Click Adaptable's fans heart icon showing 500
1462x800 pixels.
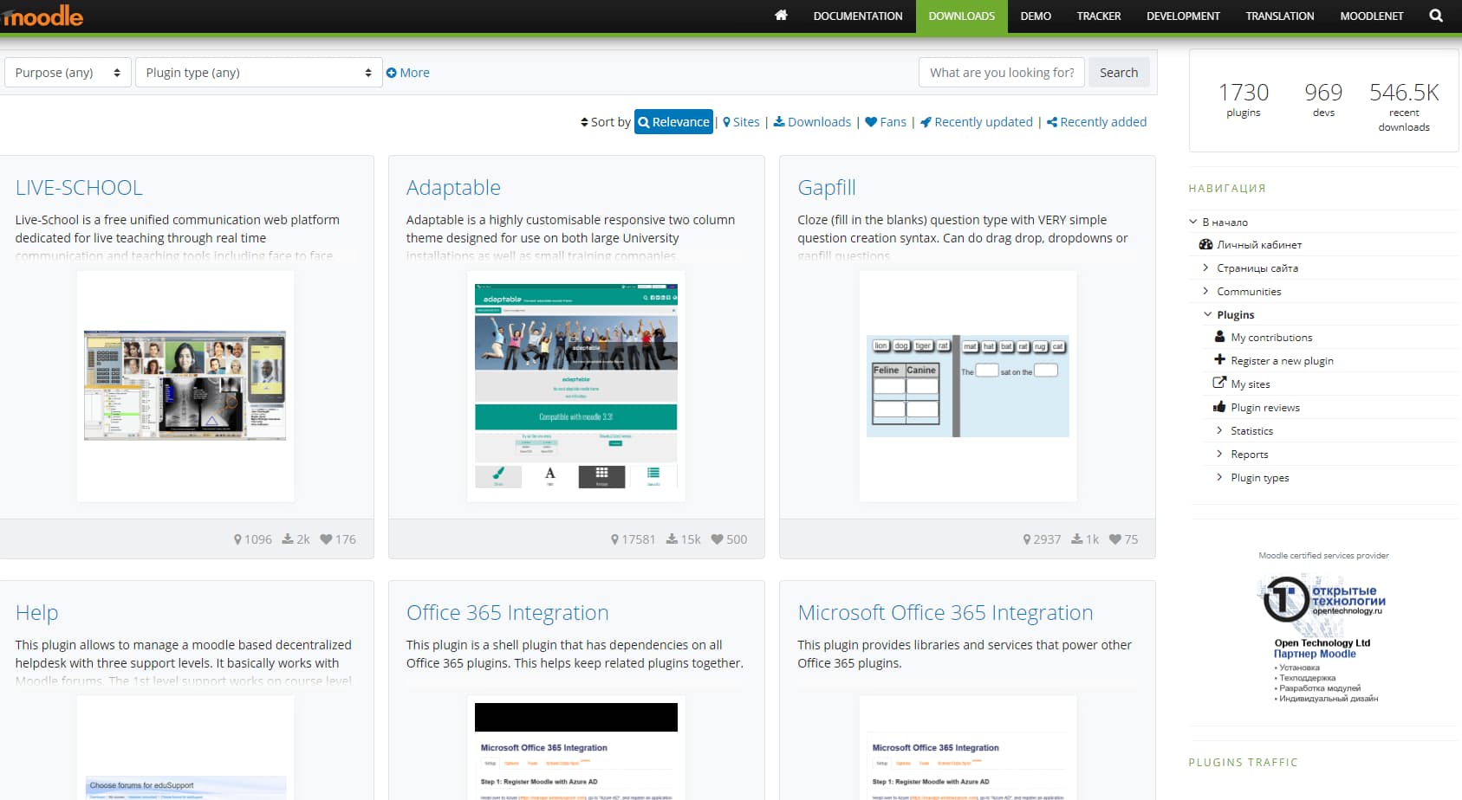(718, 539)
